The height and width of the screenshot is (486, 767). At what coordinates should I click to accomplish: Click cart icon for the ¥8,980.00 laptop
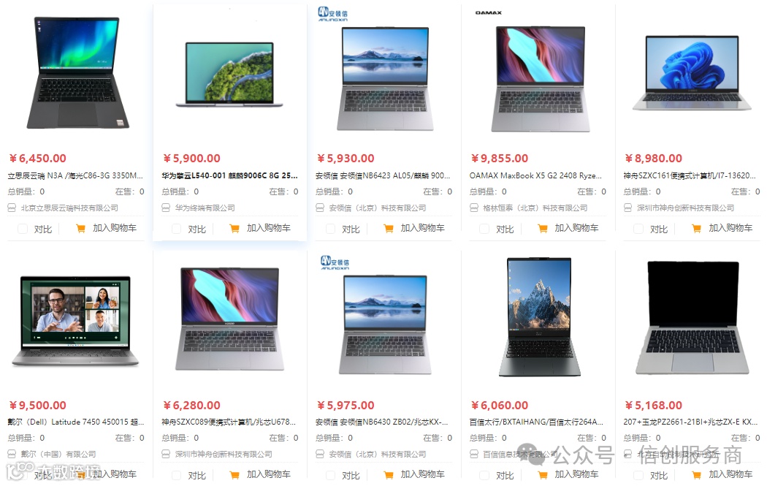click(697, 229)
